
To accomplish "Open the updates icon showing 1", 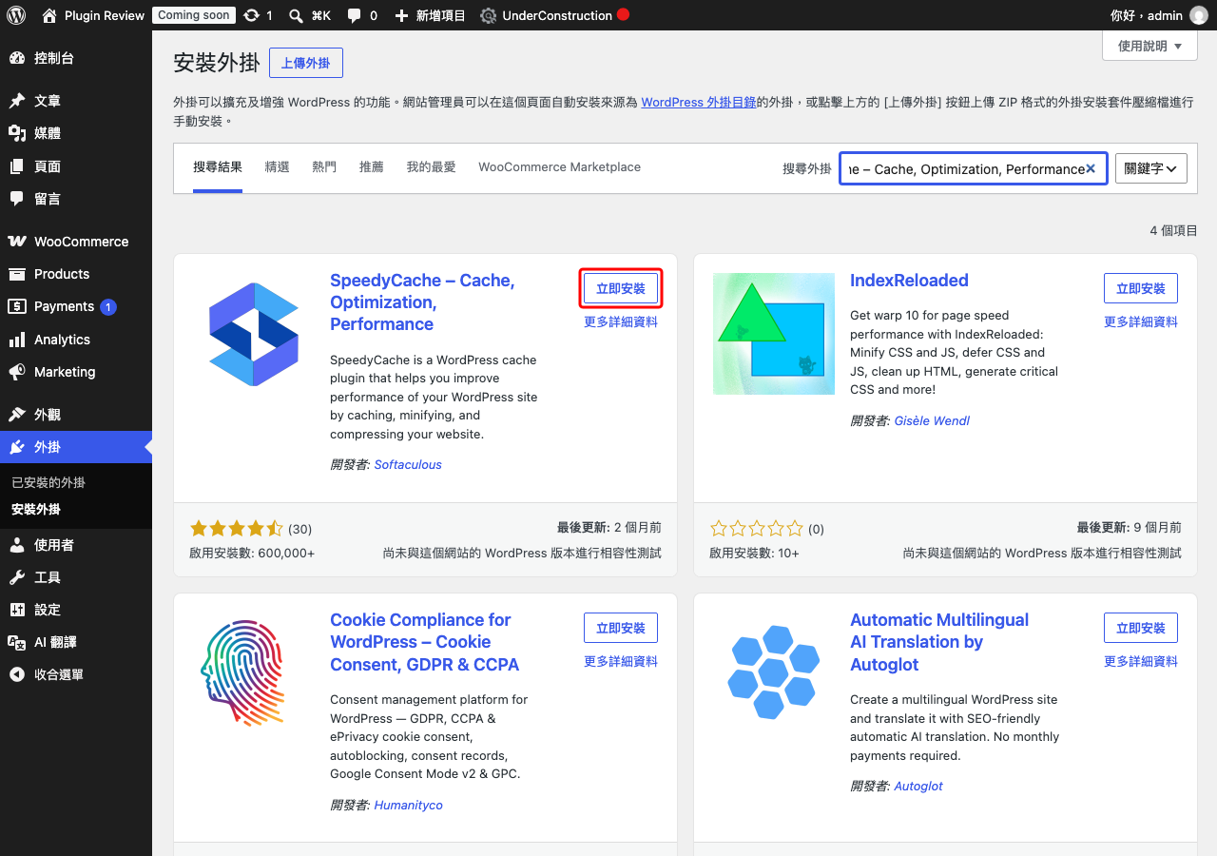I will [x=251, y=15].
